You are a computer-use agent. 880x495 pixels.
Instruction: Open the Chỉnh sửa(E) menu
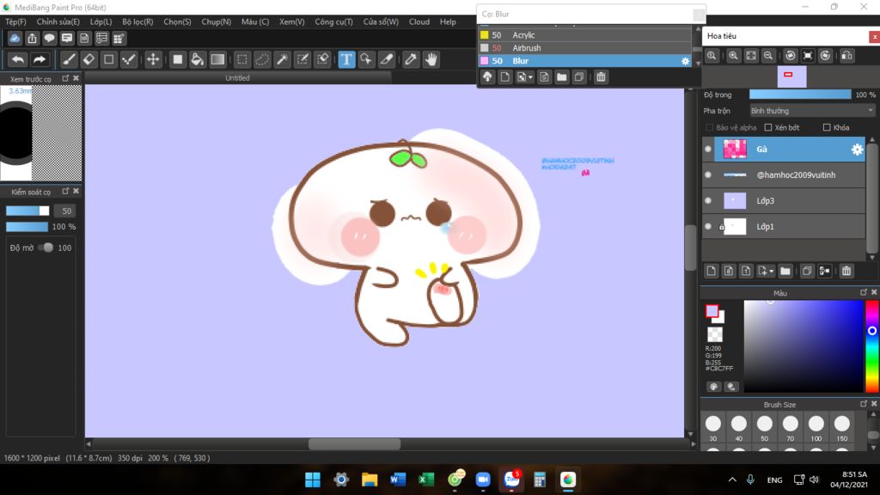(58, 21)
